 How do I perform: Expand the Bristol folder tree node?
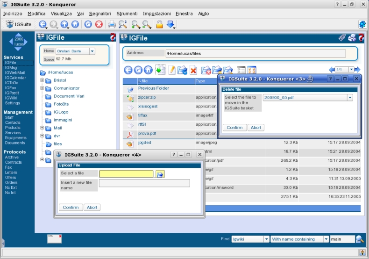(x=42, y=80)
